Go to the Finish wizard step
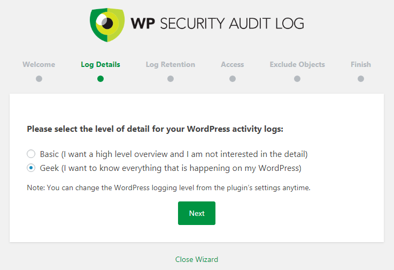Viewport: 394px width, 270px height. (361, 65)
